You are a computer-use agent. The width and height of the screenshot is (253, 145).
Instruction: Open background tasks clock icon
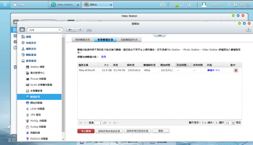(x=174, y=5)
